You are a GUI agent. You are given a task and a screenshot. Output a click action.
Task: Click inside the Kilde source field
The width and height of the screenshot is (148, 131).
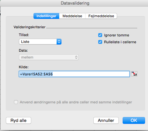coord(74,74)
